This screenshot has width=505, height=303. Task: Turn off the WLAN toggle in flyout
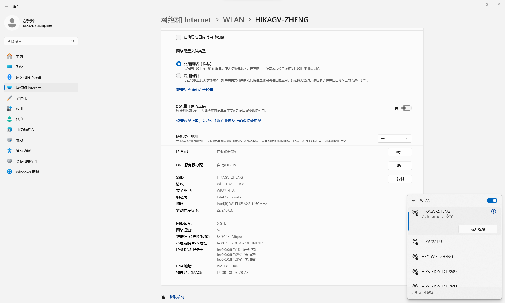pyautogui.click(x=492, y=201)
